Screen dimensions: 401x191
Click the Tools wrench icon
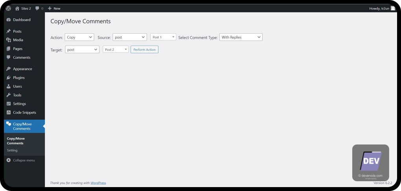coord(8,95)
